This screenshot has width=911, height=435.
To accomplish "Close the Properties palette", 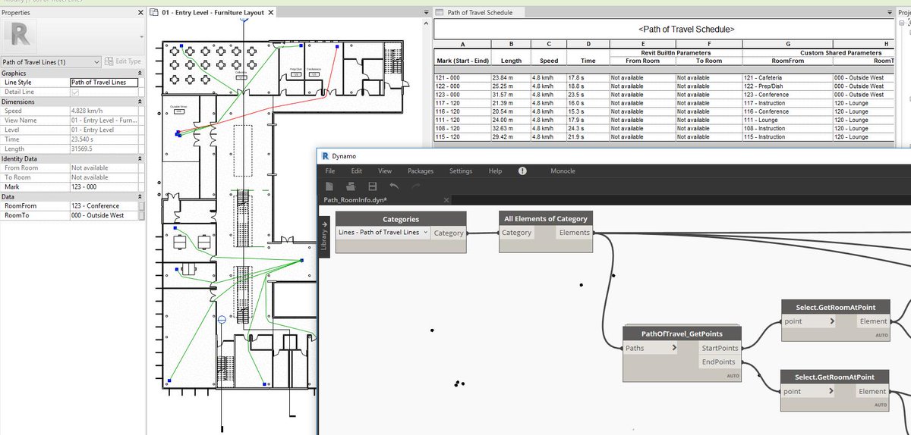I will 142,13.
